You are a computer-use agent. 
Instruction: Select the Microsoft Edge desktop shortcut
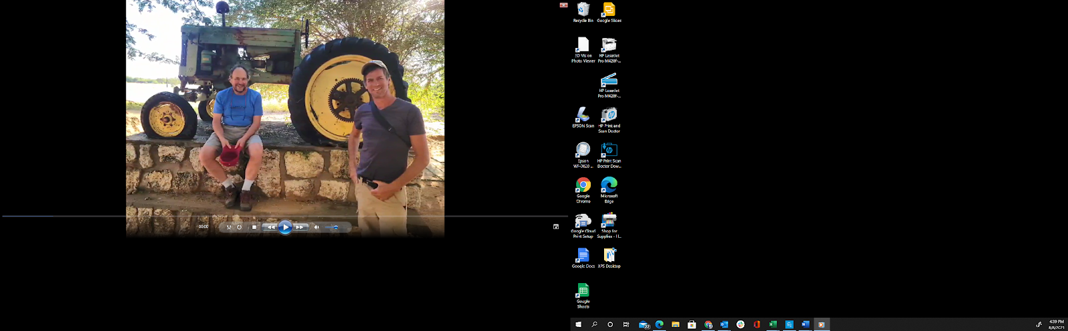(609, 190)
